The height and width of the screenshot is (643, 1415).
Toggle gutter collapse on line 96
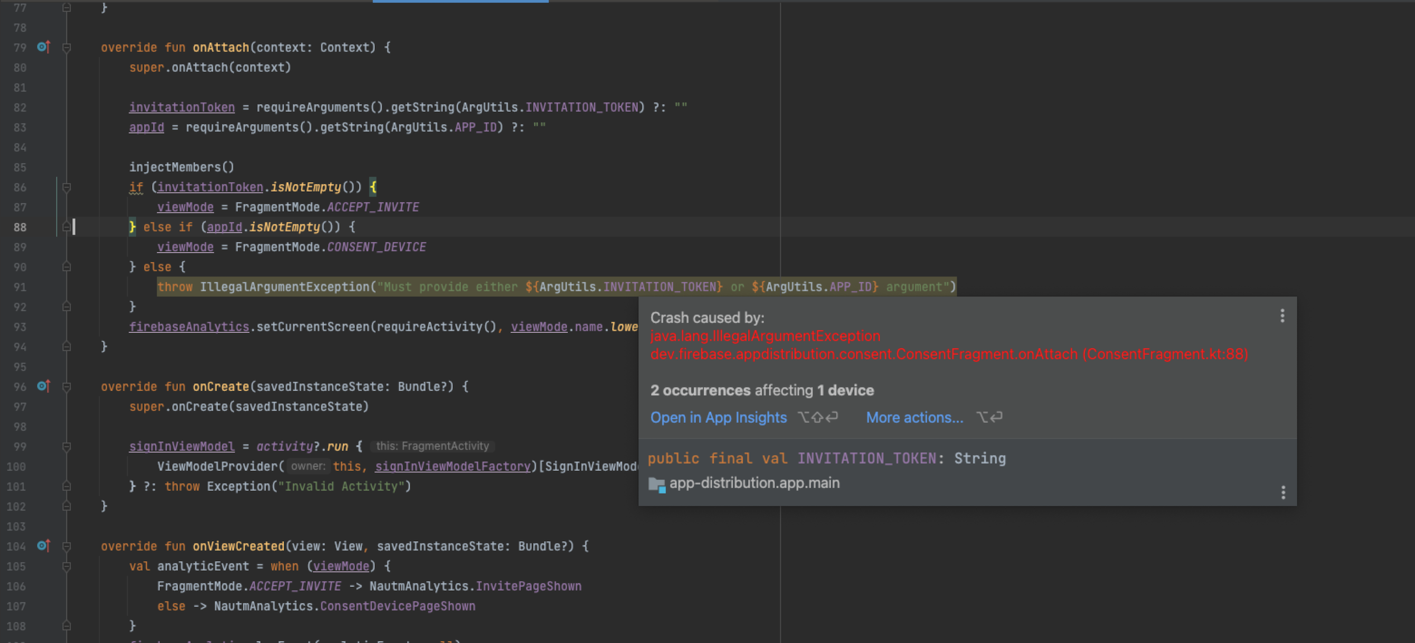tap(68, 387)
